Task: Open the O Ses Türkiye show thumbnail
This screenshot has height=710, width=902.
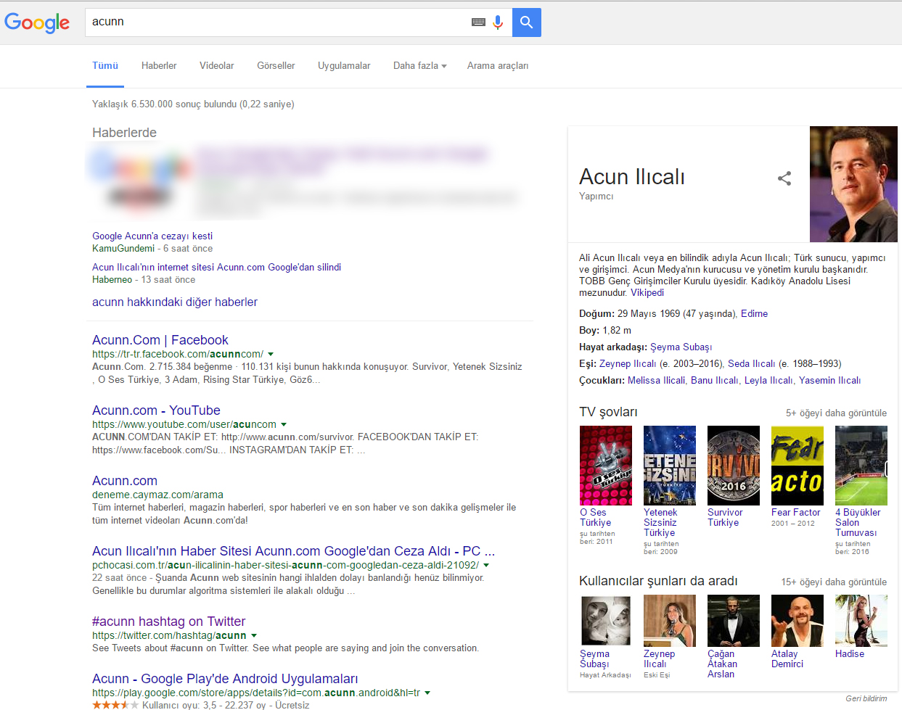Action: [x=605, y=465]
